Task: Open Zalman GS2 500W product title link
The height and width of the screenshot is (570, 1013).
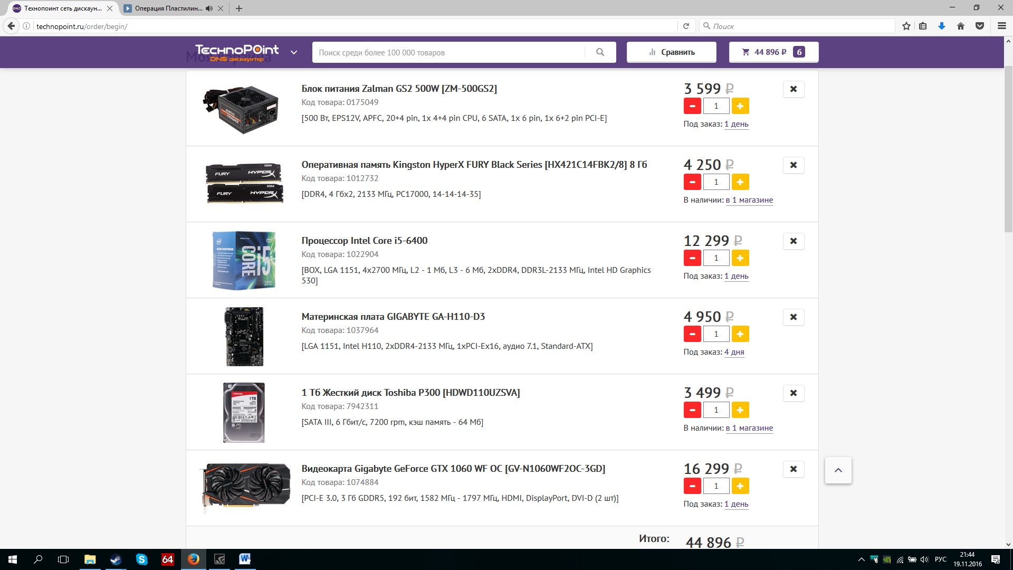Action: [399, 89]
